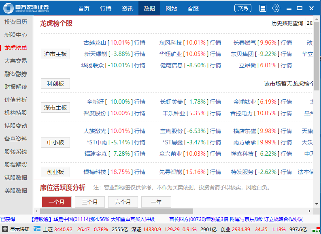Viewport: 321px width, 234px height.
Task: Open 行情 link for 晋控电力
Action: click(286, 113)
